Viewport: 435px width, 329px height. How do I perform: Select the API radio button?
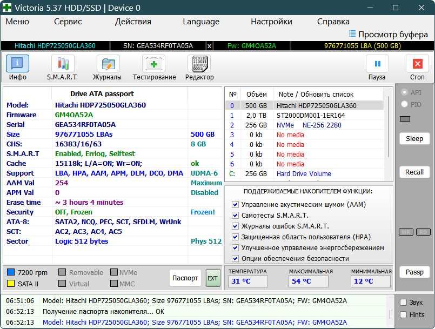pyautogui.click(x=405, y=92)
